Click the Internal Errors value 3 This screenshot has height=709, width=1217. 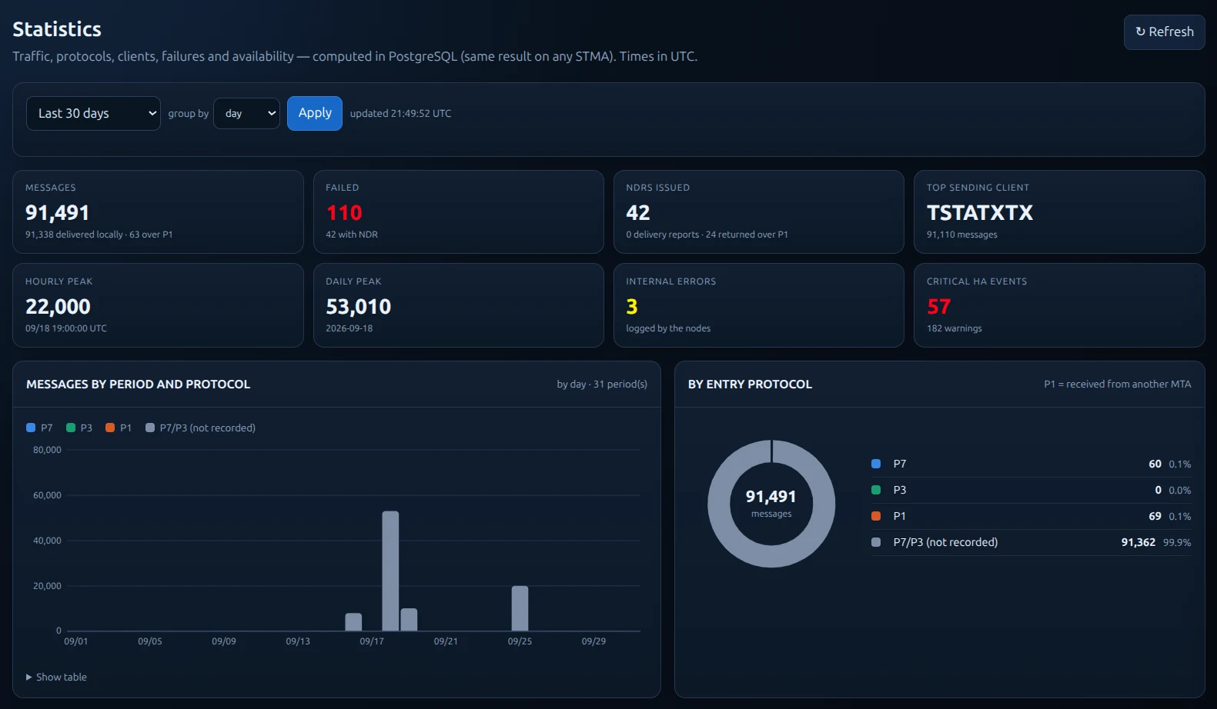(x=632, y=307)
